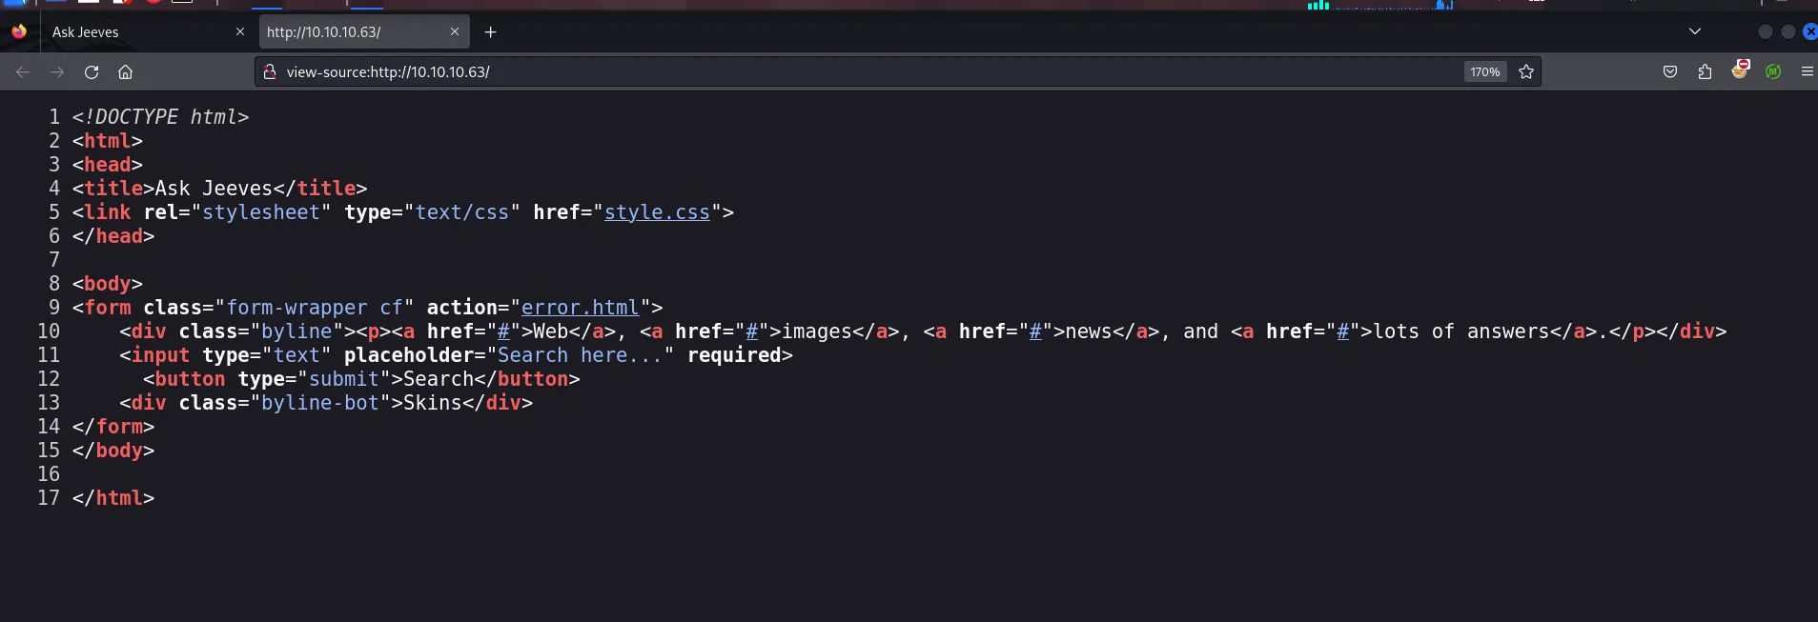Reload the current page
1818x622 pixels.
[x=92, y=72]
